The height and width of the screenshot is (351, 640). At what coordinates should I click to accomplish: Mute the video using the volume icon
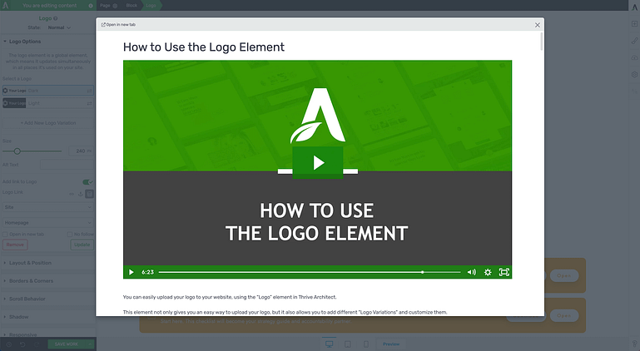click(471, 272)
